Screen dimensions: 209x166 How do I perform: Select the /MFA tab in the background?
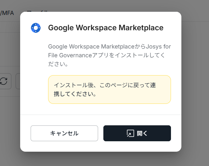click(7, 13)
